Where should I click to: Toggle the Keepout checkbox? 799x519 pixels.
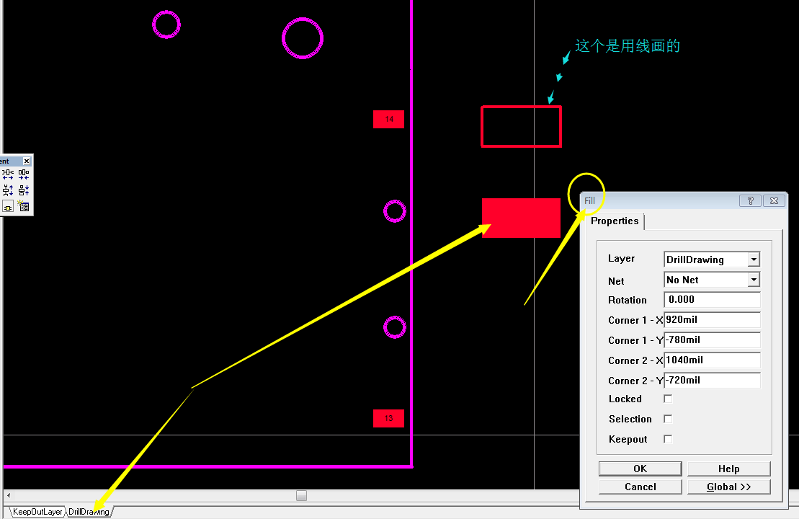click(668, 439)
